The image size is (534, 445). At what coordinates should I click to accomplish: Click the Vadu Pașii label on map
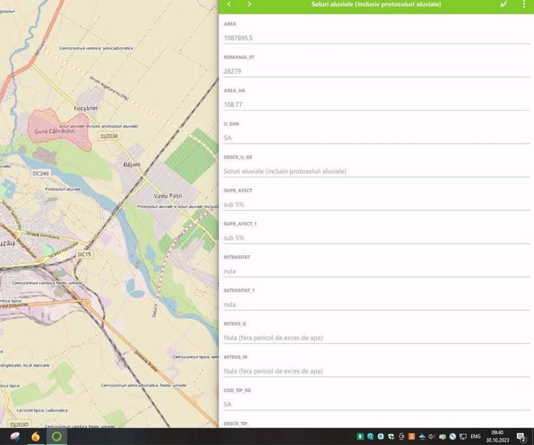pos(168,196)
